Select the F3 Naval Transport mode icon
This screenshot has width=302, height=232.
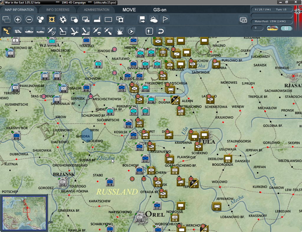(x=29, y=31)
